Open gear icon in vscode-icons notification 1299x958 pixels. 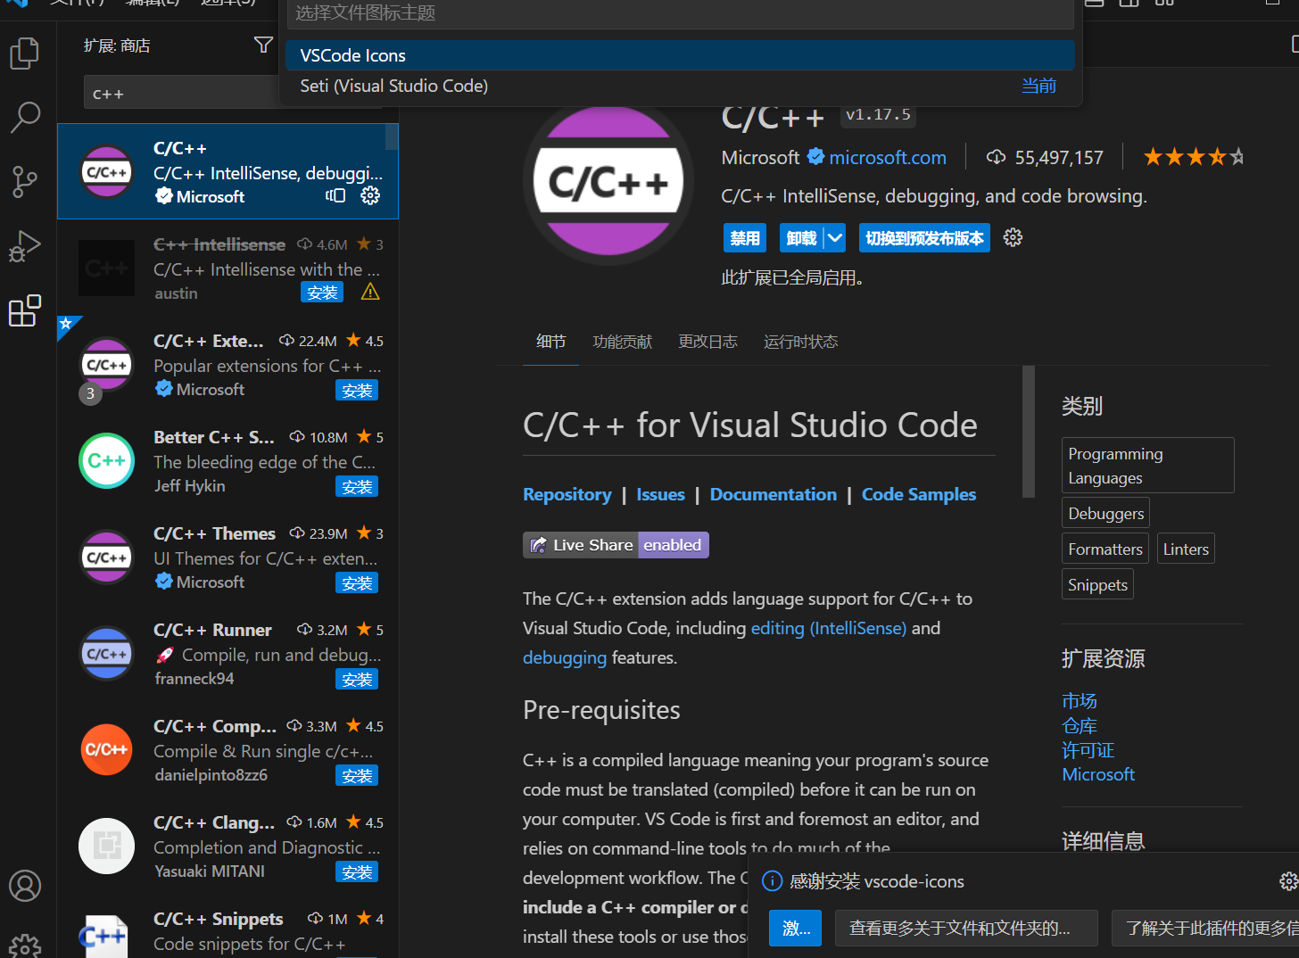pos(1288,881)
